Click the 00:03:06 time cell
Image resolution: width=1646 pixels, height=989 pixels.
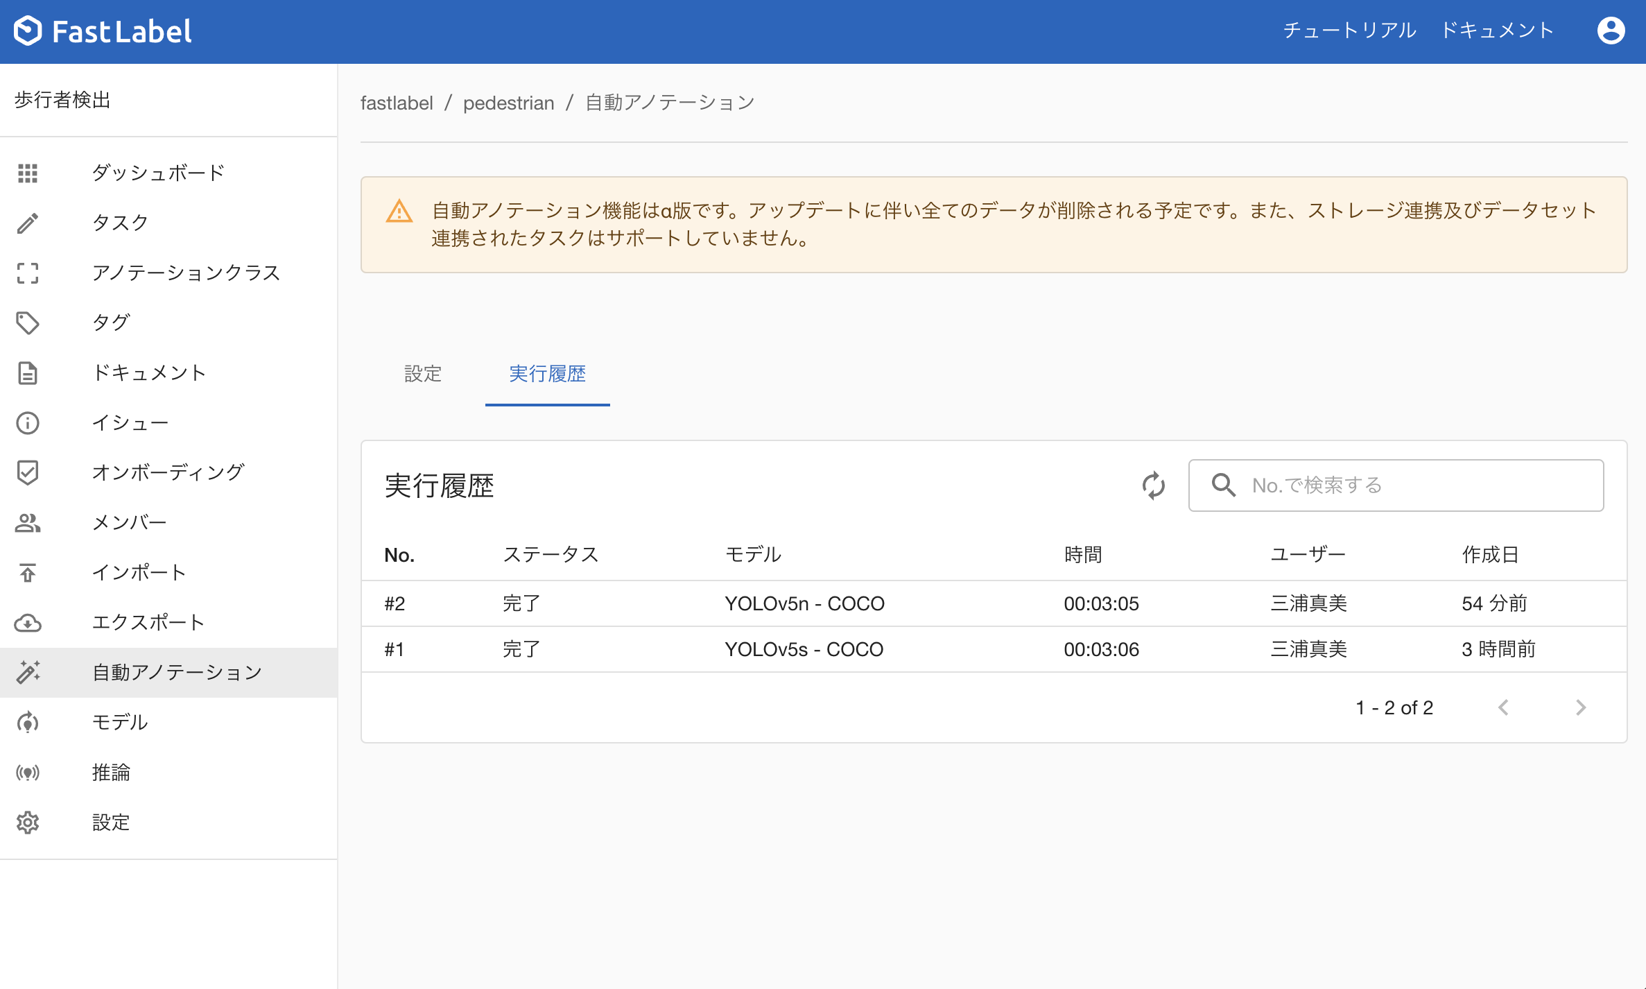(1101, 649)
